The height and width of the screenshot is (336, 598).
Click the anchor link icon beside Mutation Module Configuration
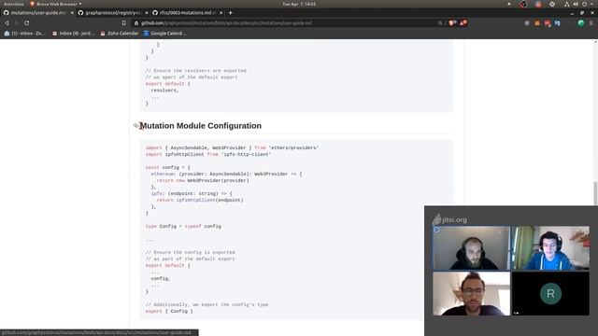136,125
